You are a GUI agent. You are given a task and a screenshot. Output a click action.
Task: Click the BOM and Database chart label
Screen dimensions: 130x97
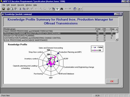(x=66, y=74)
